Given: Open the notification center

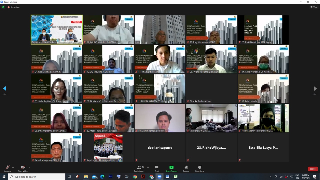Looking at the screenshot, I should [x=315, y=177].
